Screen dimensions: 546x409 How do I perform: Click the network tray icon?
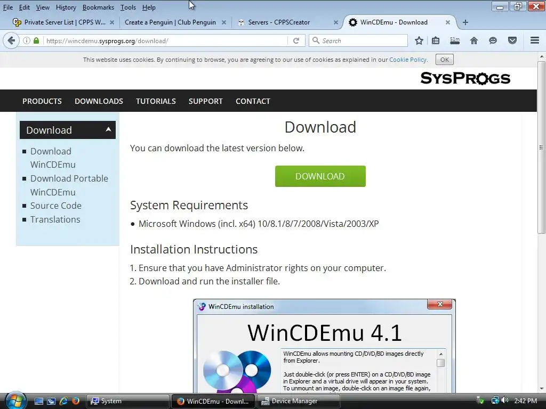tap(495, 400)
